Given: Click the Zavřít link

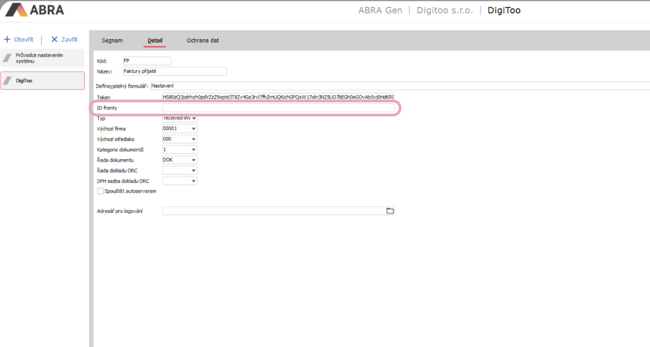Looking at the screenshot, I should [x=69, y=40].
